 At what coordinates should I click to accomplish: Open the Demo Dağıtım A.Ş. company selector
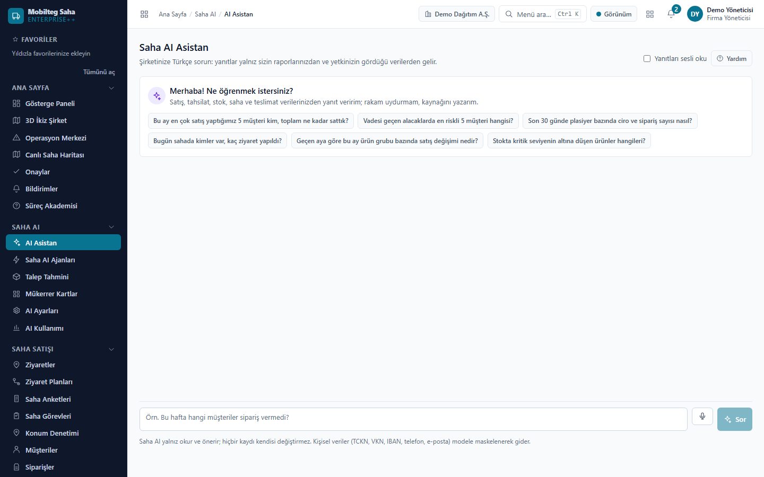(457, 14)
